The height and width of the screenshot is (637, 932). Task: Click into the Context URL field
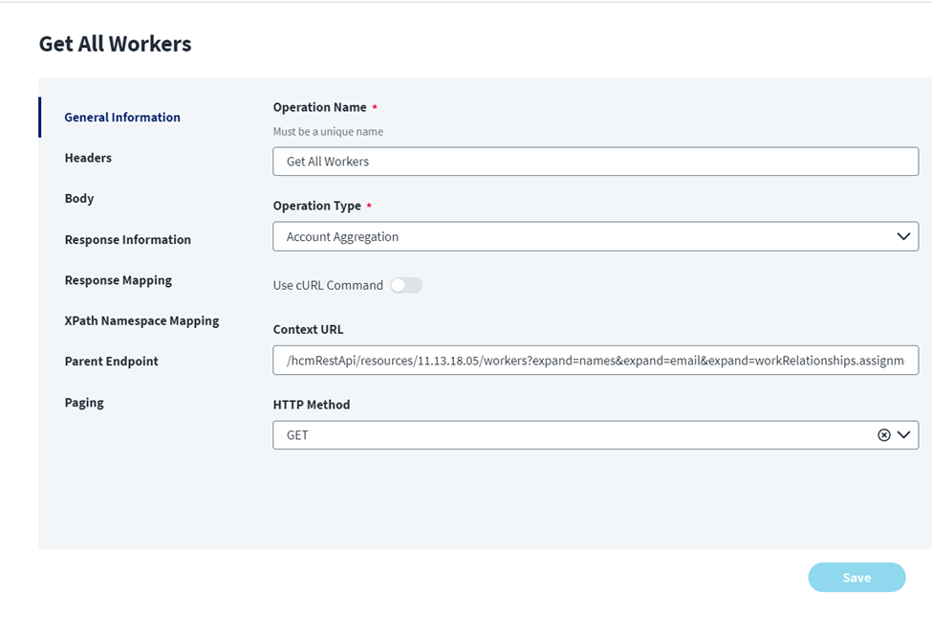click(x=595, y=360)
